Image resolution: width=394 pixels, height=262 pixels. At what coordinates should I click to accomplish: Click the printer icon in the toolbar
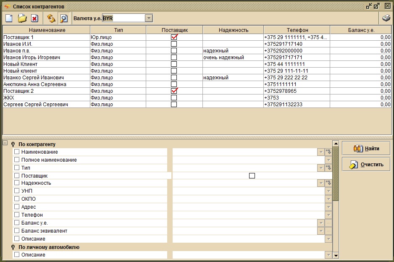[386, 18]
